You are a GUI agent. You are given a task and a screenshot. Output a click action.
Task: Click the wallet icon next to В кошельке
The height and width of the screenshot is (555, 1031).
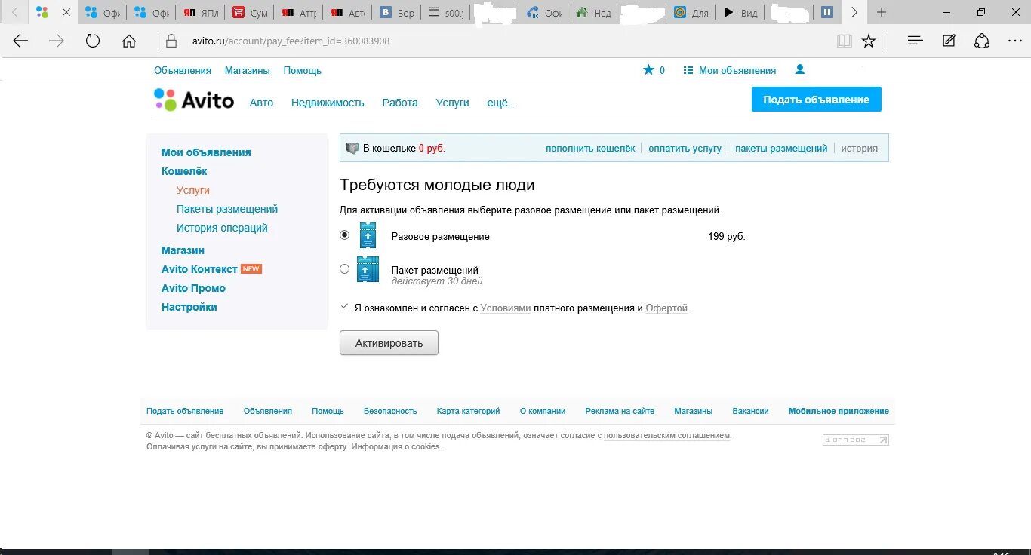click(352, 148)
